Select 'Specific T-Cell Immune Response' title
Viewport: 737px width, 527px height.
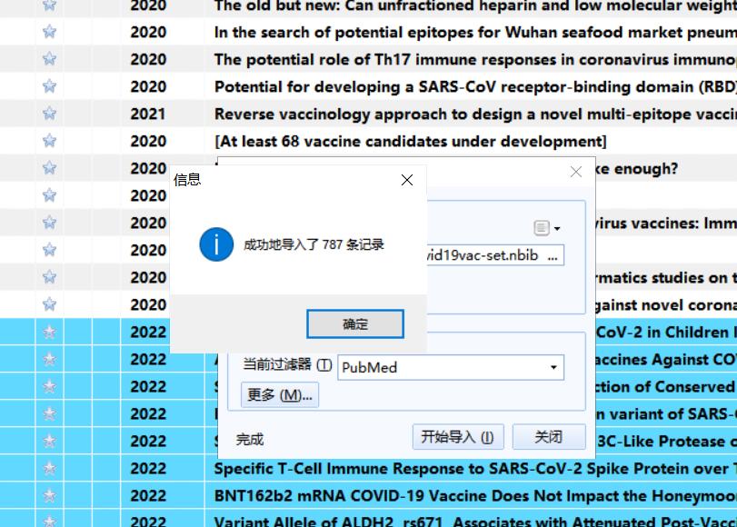475,468
